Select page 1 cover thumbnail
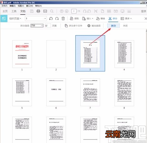 [x=22, y=54]
